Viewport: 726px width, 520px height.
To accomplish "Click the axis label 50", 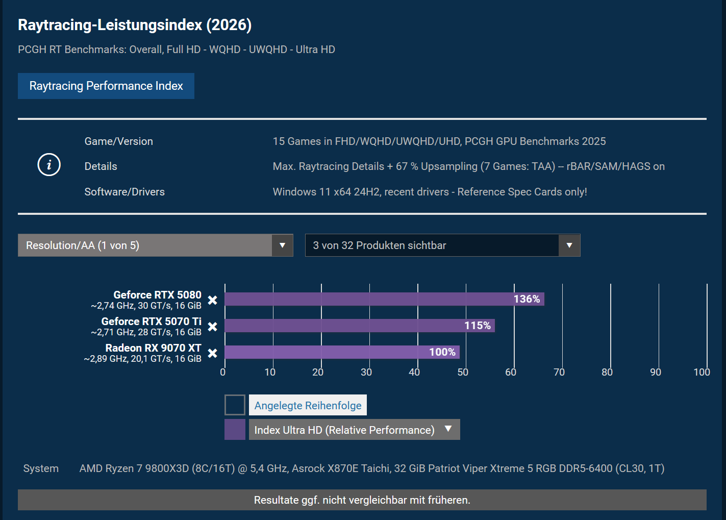I will click(x=463, y=372).
